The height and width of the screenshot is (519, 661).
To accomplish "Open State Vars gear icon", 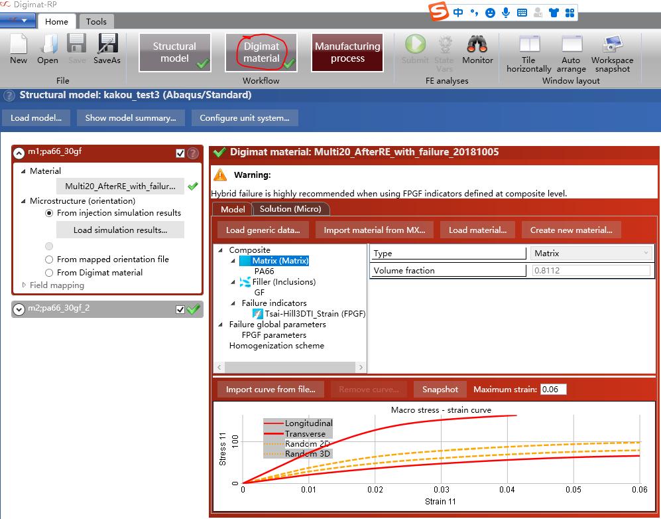I will tap(445, 44).
